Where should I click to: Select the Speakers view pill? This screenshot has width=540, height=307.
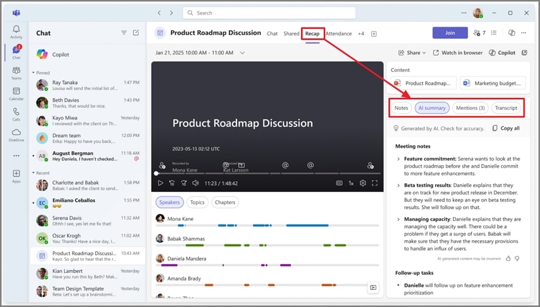tap(169, 202)
